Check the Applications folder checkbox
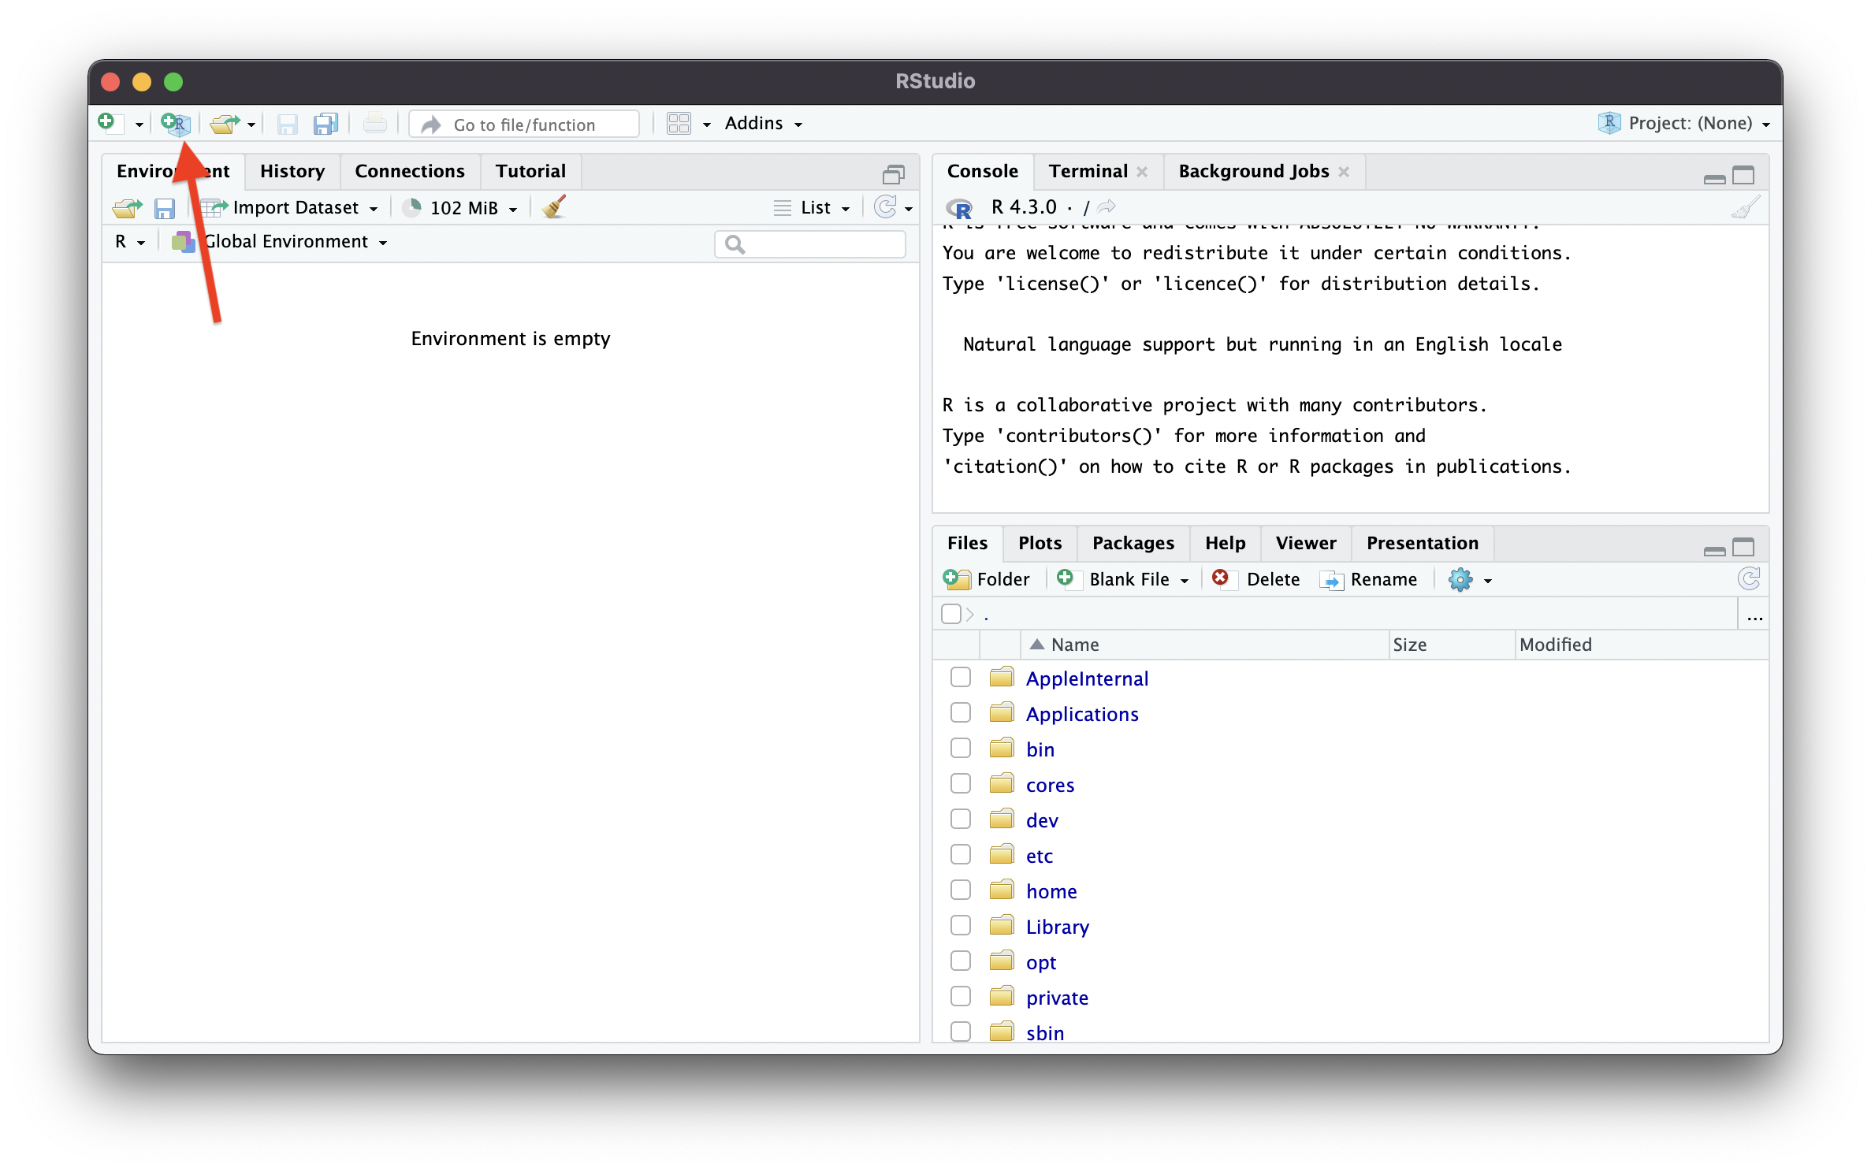 tap(960, 713)
